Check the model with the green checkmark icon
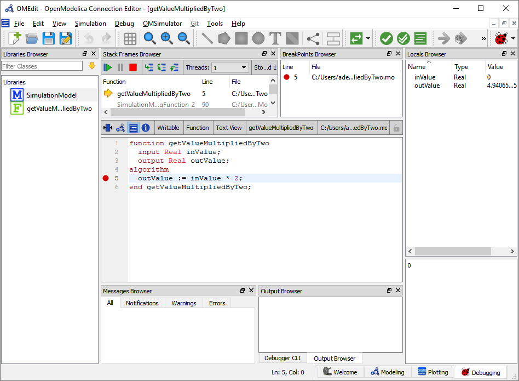 [x=387, y=38]
